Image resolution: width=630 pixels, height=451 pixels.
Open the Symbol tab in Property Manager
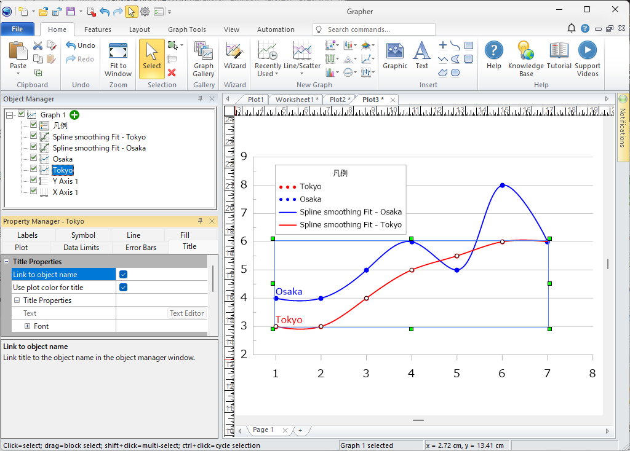83,235
